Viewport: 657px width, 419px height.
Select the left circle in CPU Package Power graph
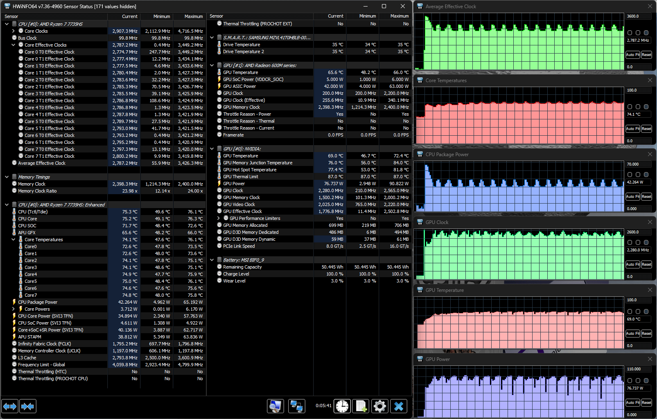[x=630, y=175]
